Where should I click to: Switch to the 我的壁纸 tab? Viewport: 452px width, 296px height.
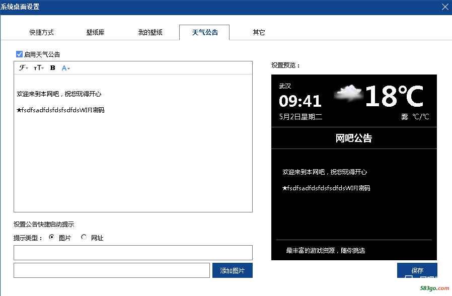coord(150,32)
